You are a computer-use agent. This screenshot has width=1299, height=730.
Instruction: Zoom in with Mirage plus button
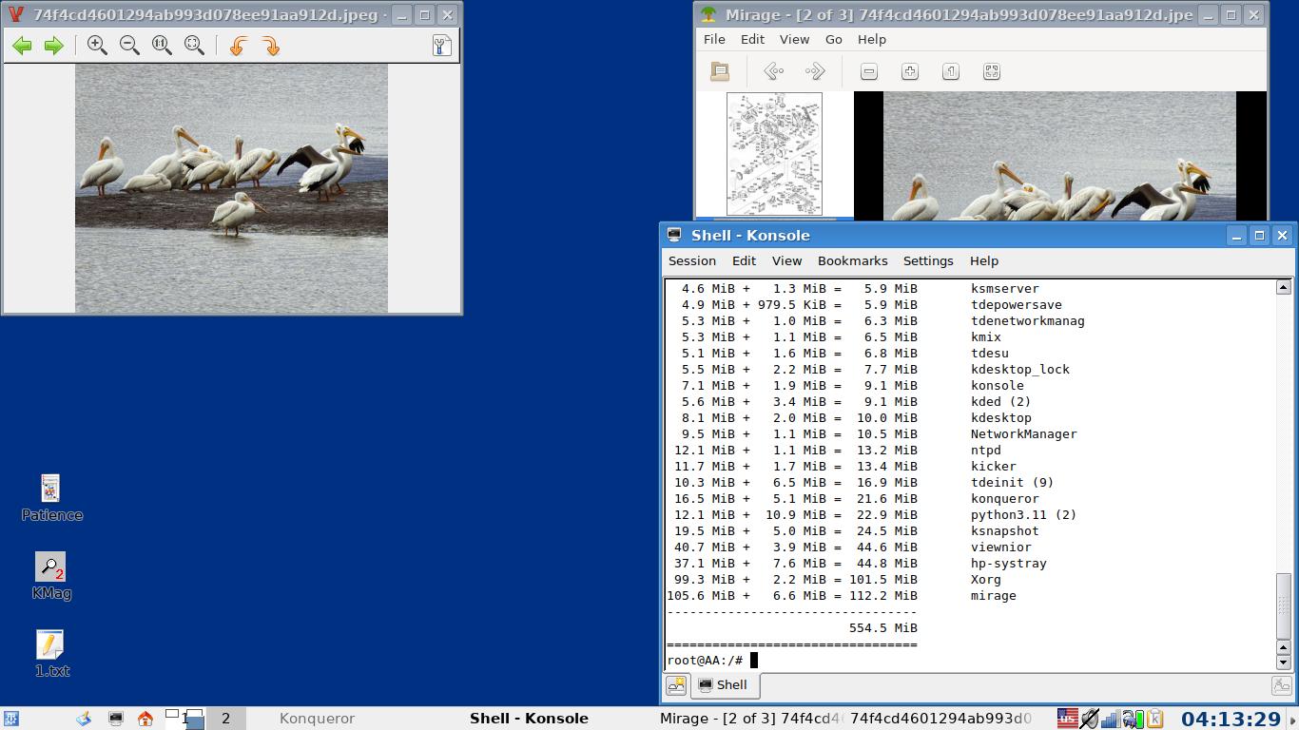pyautogui.click(x=910, y=71)
